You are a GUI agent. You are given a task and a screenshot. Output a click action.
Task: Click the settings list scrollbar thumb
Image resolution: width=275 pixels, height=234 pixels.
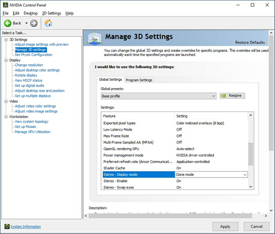pos(251,154)
